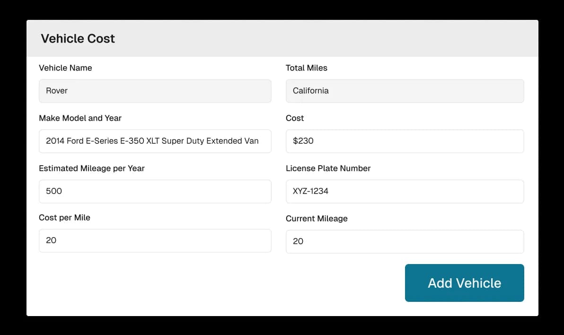Click the Cost per Mile input field
The width and height of the screenshot is (564, 335).
pyautogui.click(x=155, y=241)
